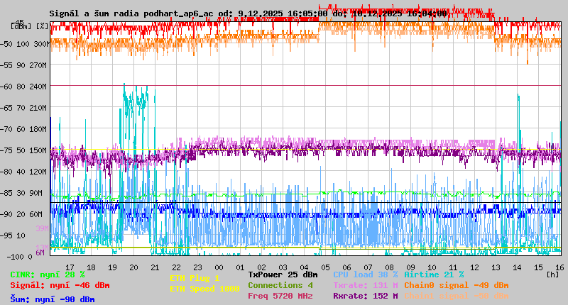Click the '150M' y-axis label
This screenshot has width=568, height=305.
pyautogui.click(x=40, y=150)
